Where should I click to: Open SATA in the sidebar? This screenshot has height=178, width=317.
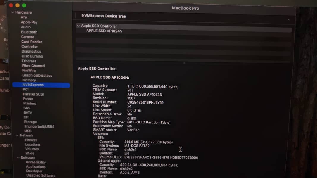pyautogui.click(x=28, y=113)
